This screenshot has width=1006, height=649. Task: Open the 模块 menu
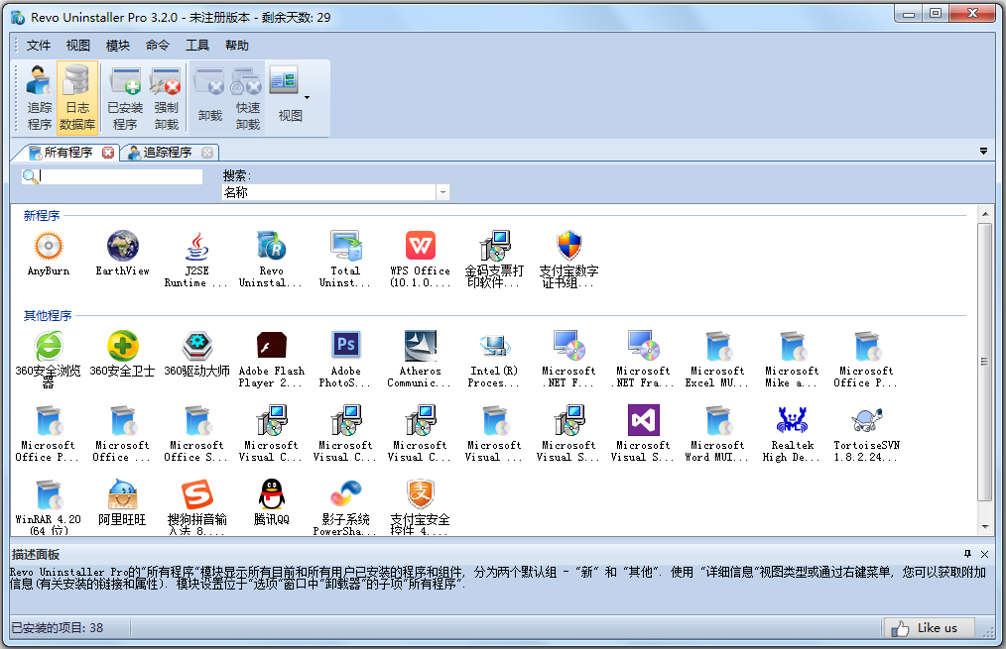117,46
